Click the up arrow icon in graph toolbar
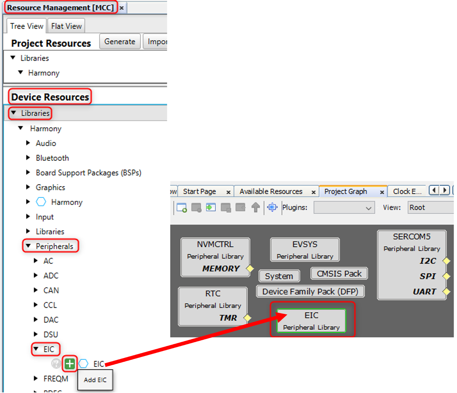Viewport: 457px width, 393px height. point(256,207)
